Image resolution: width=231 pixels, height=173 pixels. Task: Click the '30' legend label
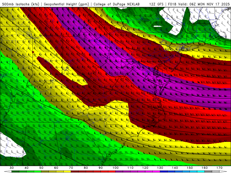[x=12, y=168]
